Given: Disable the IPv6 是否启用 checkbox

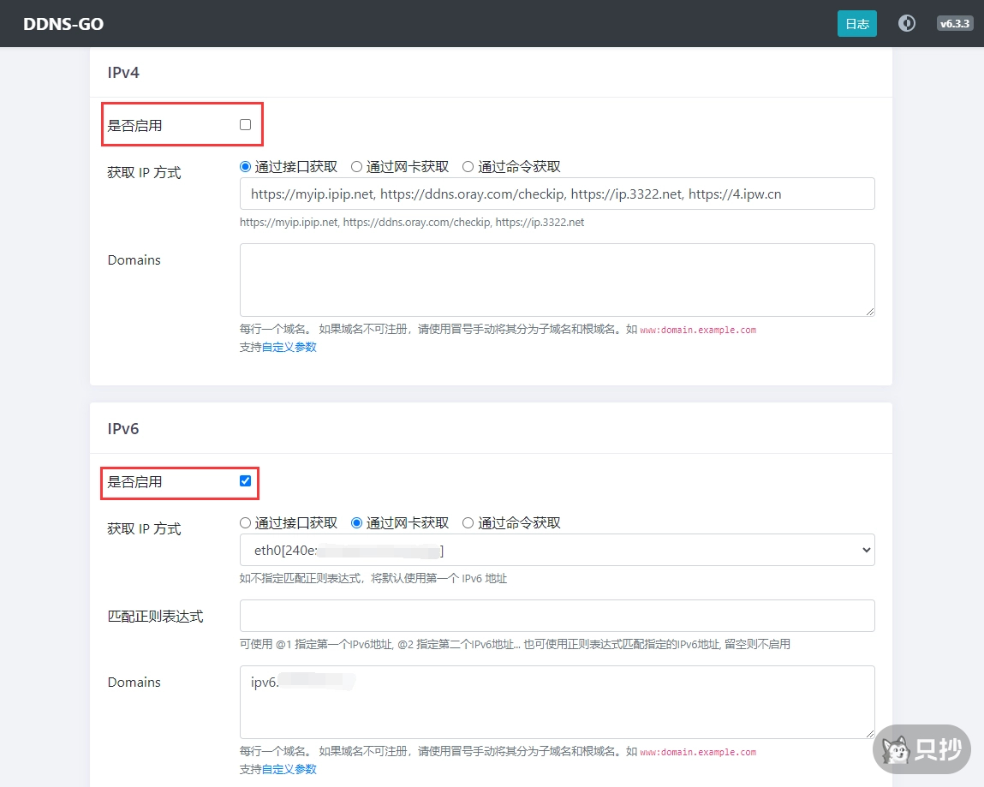Looking at the screenshot, I should coord(246,481).
